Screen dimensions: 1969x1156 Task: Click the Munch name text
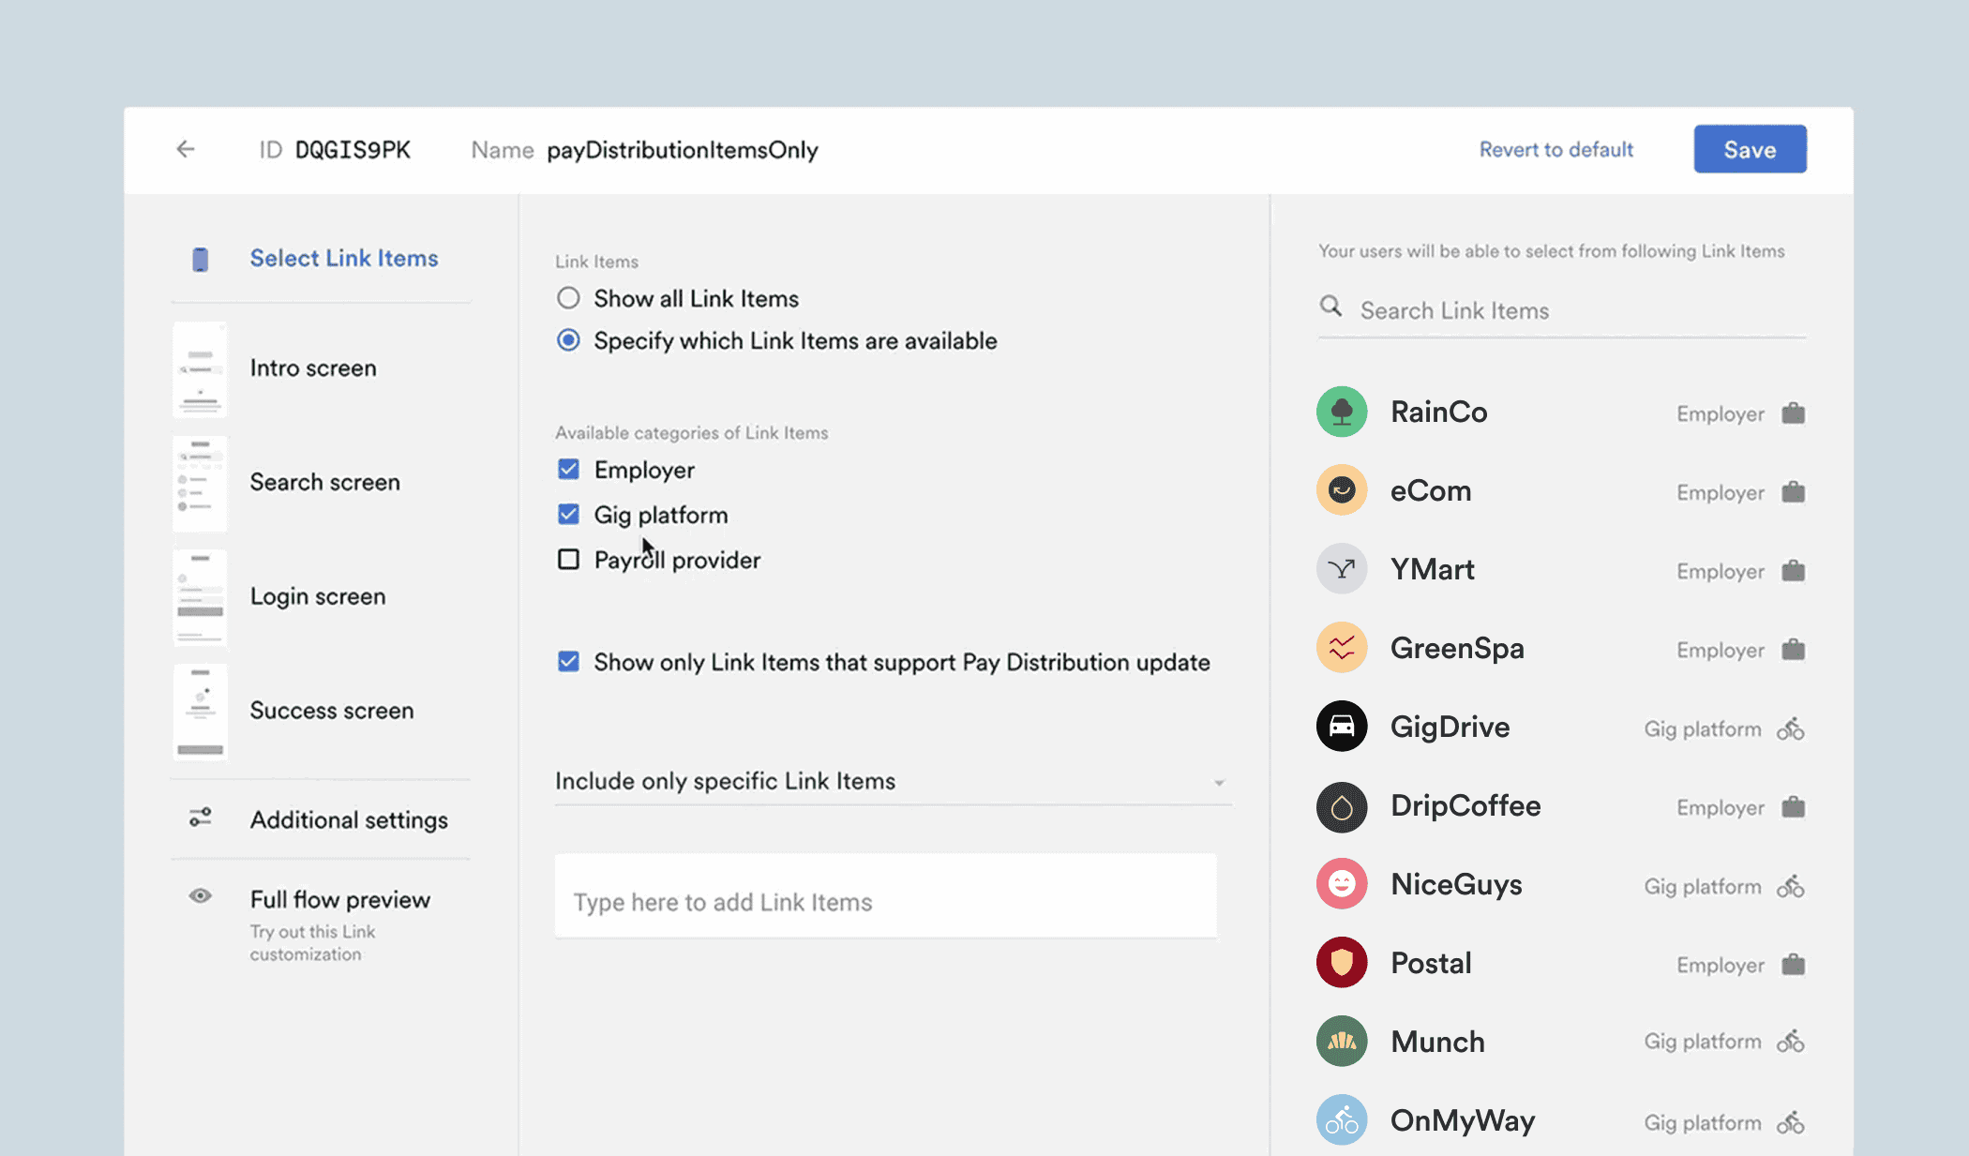click(x=1437, y=1042)
